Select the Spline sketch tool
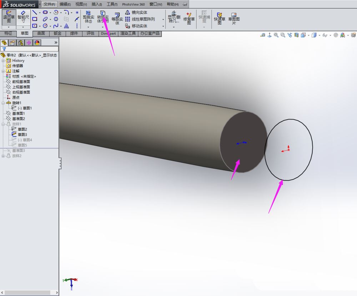Viewport: 357px width, 296px height. (x=56, y=26)
